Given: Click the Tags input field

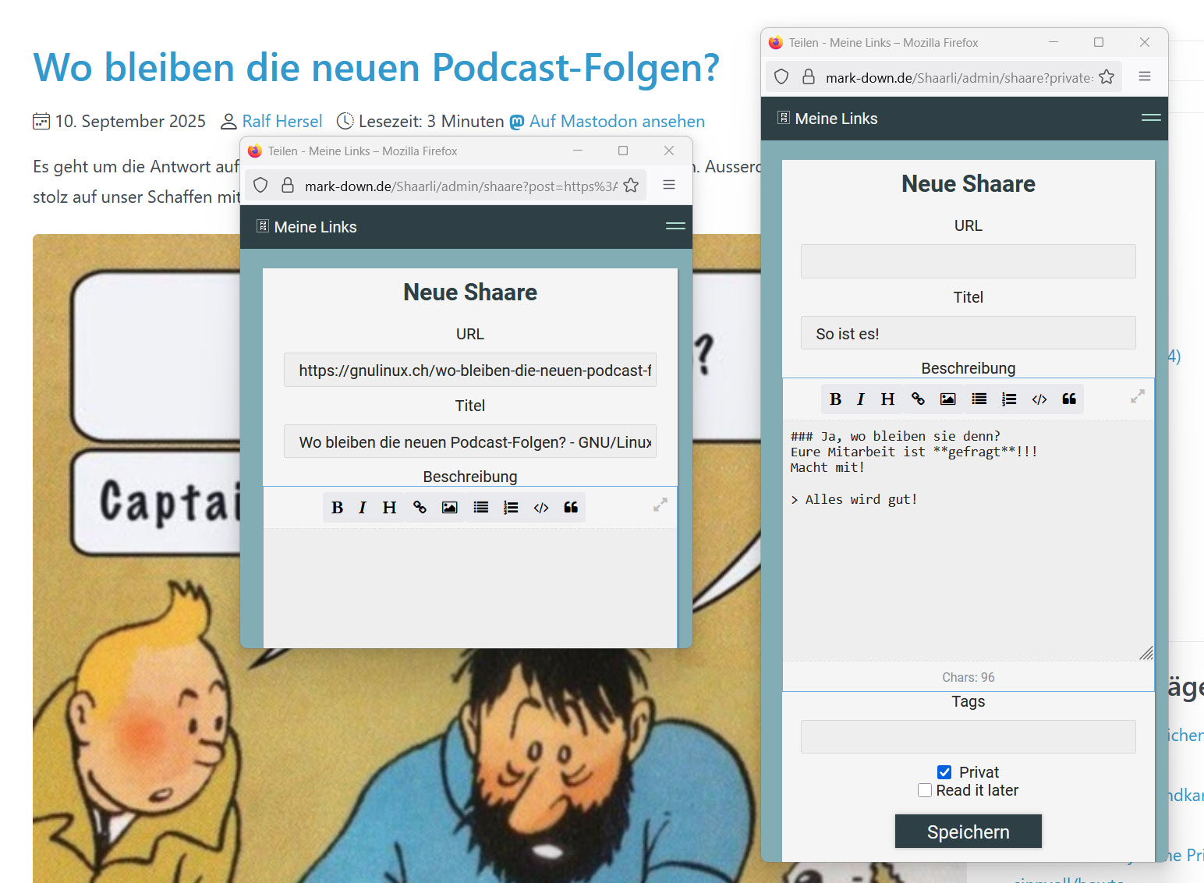Looking at the screenshot, I should point(968,736).
